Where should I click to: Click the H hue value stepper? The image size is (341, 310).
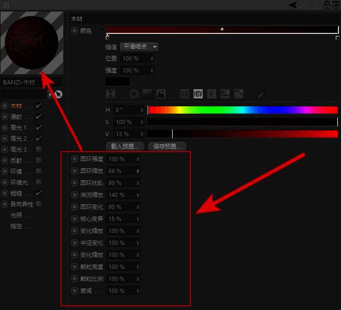tap(142, 110)
